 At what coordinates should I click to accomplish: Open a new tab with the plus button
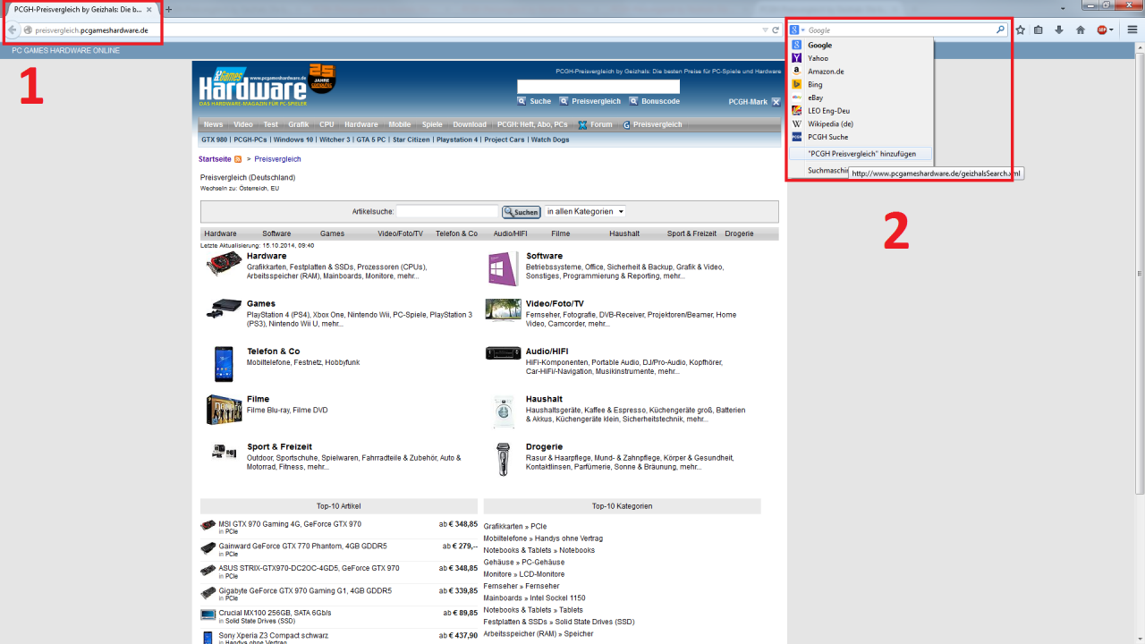point(168,9)
